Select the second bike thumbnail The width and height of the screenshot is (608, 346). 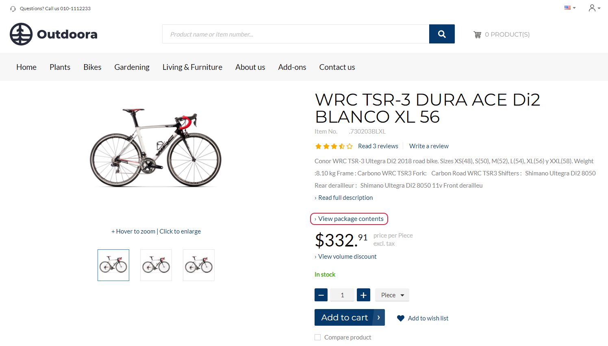pyautogui.click(x=156, y=265)
